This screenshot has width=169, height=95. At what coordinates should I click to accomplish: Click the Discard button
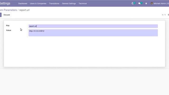(7, 15)
